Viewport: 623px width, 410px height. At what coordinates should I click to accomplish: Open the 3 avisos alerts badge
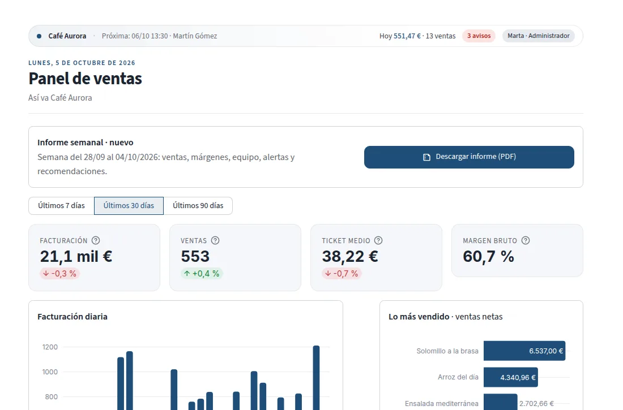479,36
